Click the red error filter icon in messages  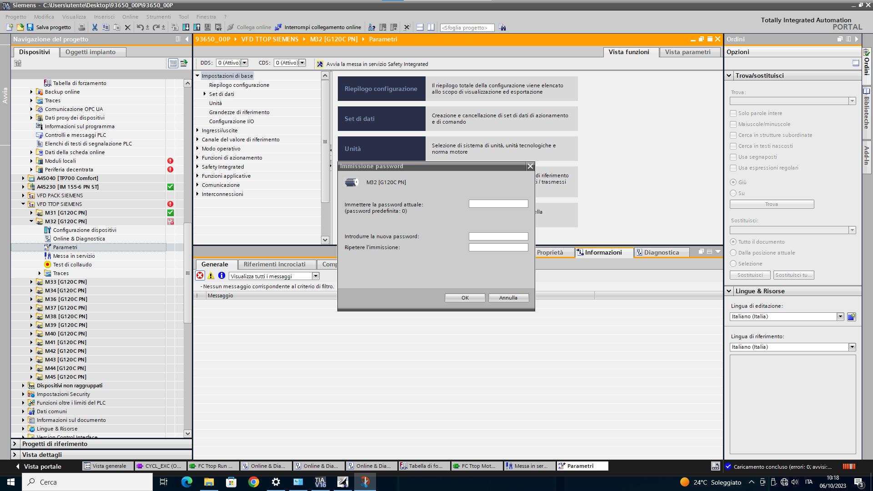click(x=200, y=276)
